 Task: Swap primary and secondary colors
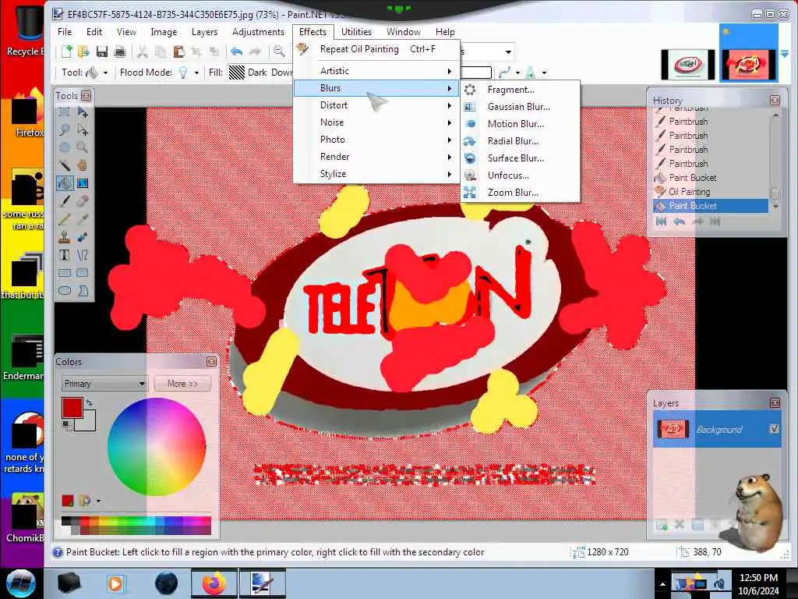(x=90, y=403)
